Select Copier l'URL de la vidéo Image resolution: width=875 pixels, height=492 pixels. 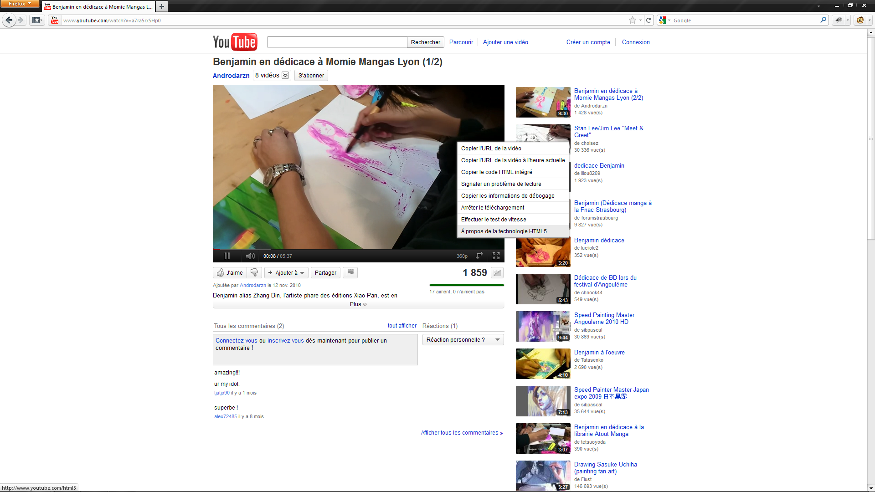click(491, 149)
